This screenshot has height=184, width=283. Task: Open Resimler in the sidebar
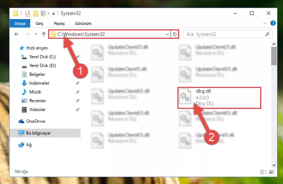tap(38, 101)
